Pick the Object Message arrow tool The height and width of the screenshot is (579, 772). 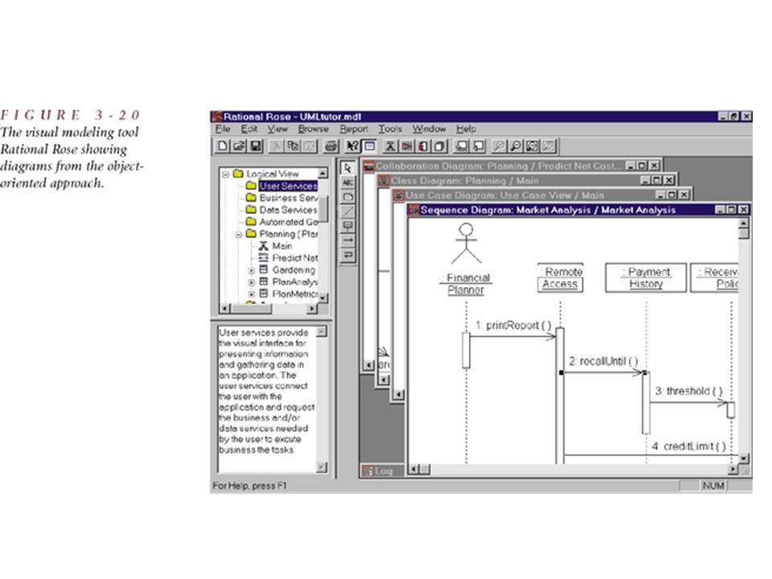(347, 240)
